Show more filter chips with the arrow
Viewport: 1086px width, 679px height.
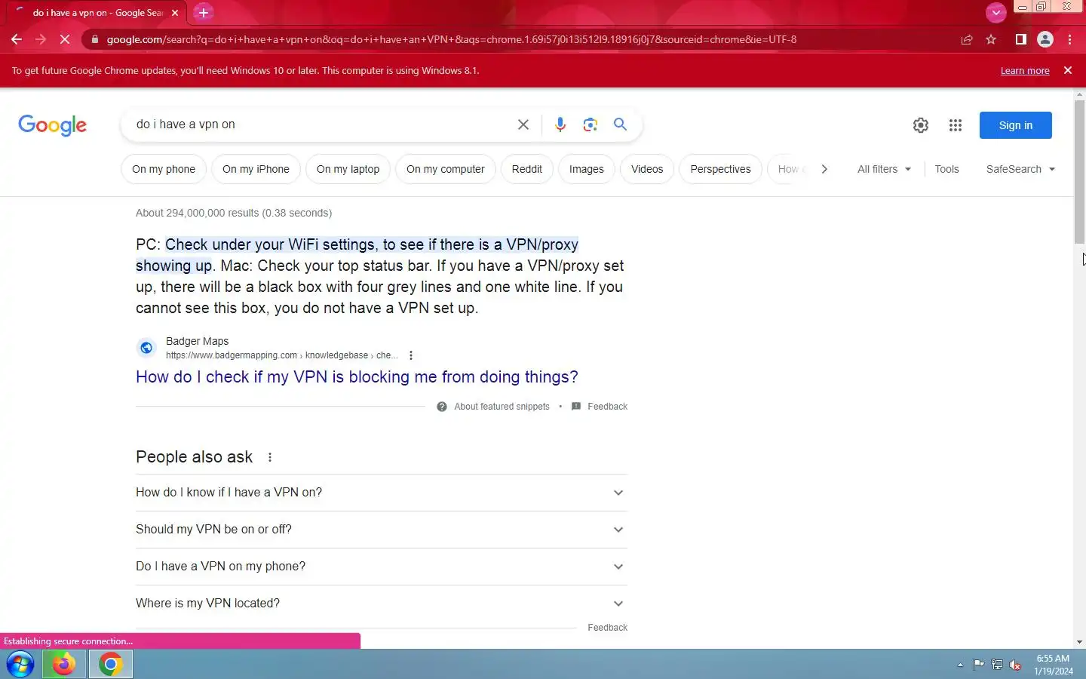tap(824, 169)
